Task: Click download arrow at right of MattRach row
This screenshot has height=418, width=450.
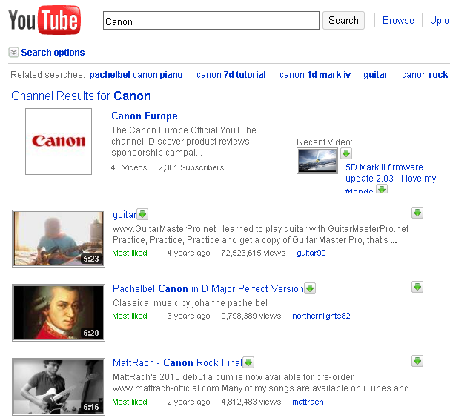Action: coord(417,361)
